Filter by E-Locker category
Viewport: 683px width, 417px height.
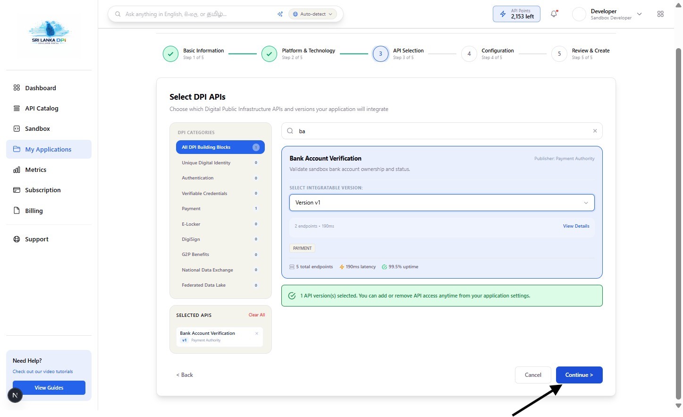pos(220,224)
